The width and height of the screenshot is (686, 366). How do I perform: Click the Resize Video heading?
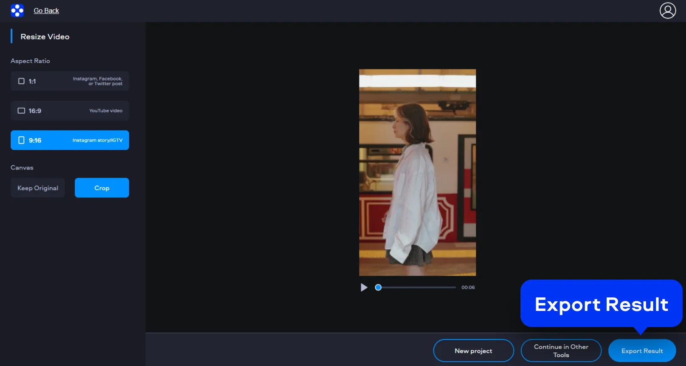[x=45, y=37]
